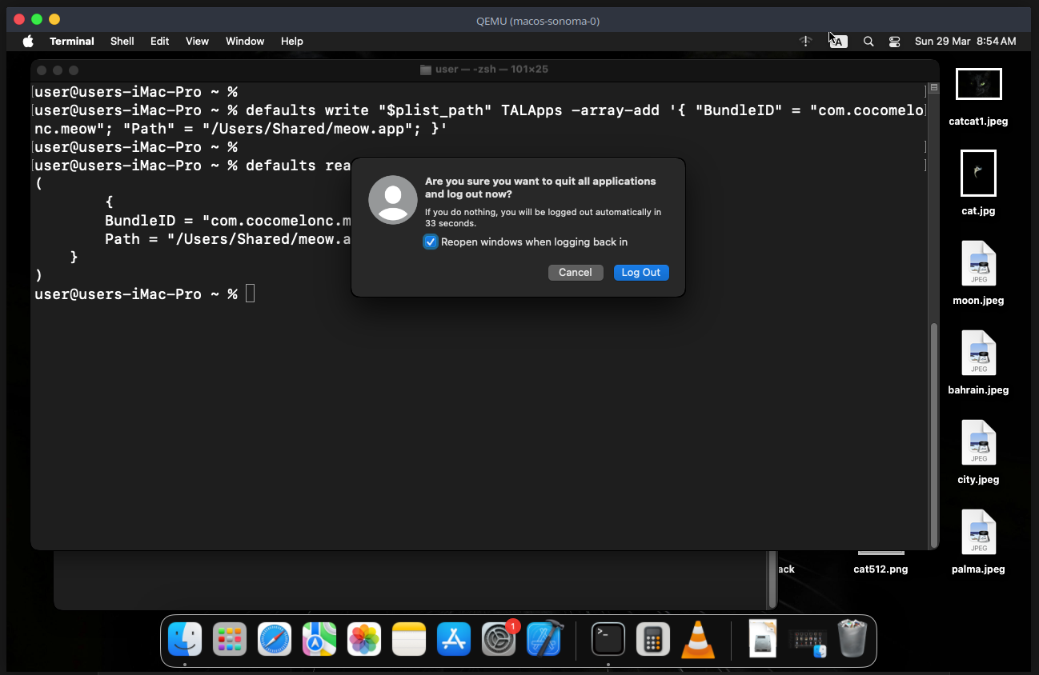The image size is (1039, 675).
Task: Launch Safari from the Dock
Action: (275, 640)
